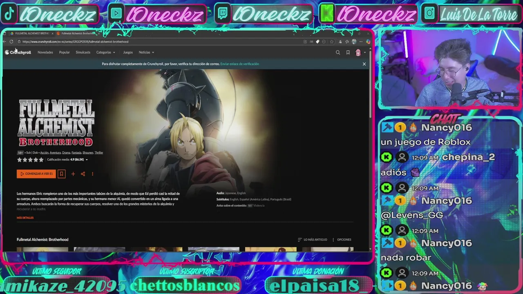Select the TikTok icon in the stream overlay
Screen dimensions: 523x294
9,14
